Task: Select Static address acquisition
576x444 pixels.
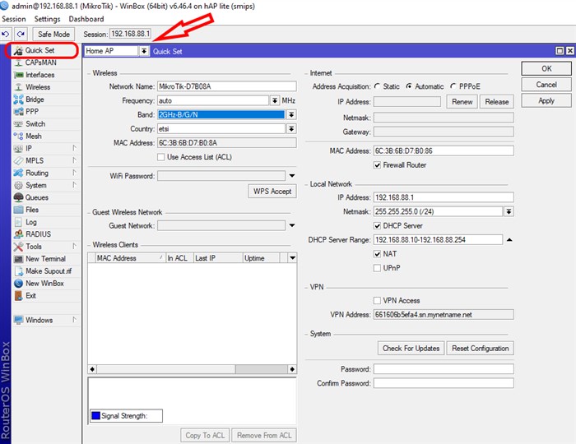Action: (377, 86)
